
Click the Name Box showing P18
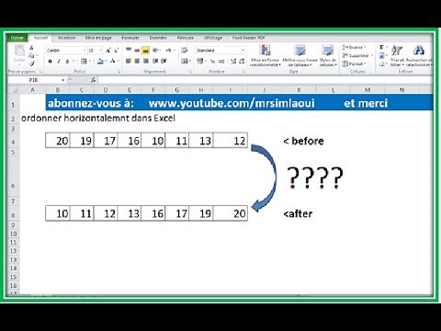point(34,80)
